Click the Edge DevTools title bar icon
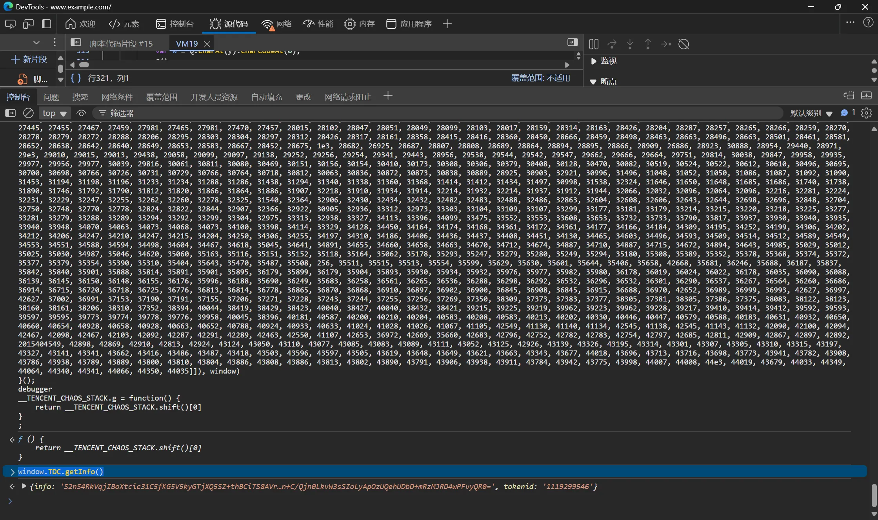 8,7
